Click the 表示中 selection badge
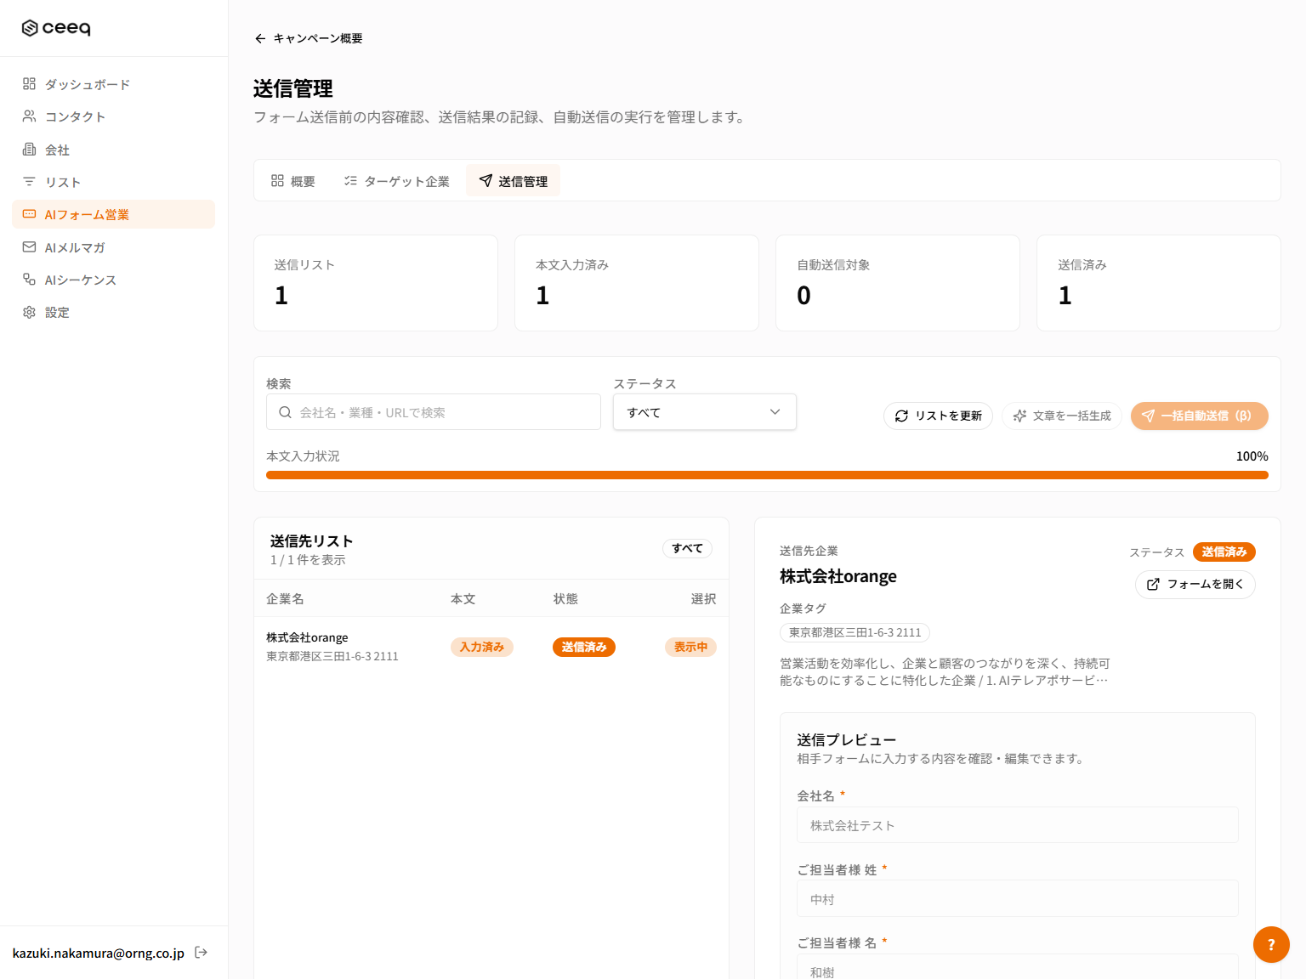 click(x=690, y=647)
